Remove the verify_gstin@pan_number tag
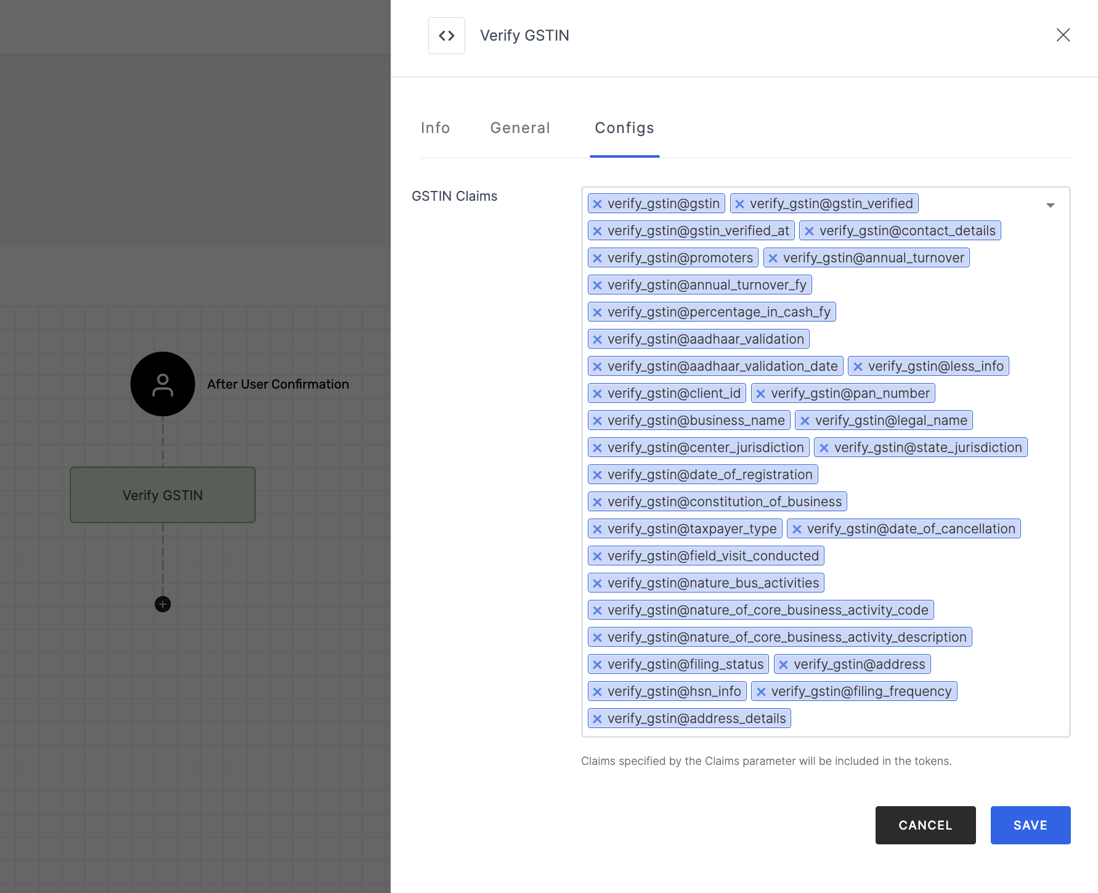This screenshot has width=1098, height=893. 760,394
